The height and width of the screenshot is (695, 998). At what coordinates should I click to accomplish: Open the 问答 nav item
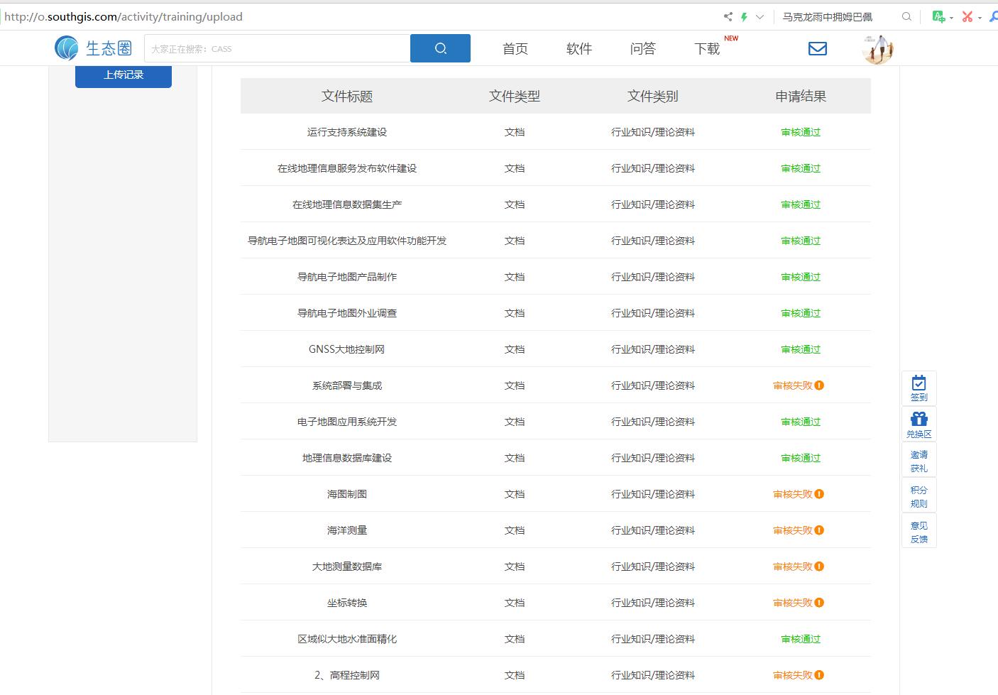(643, 48)
